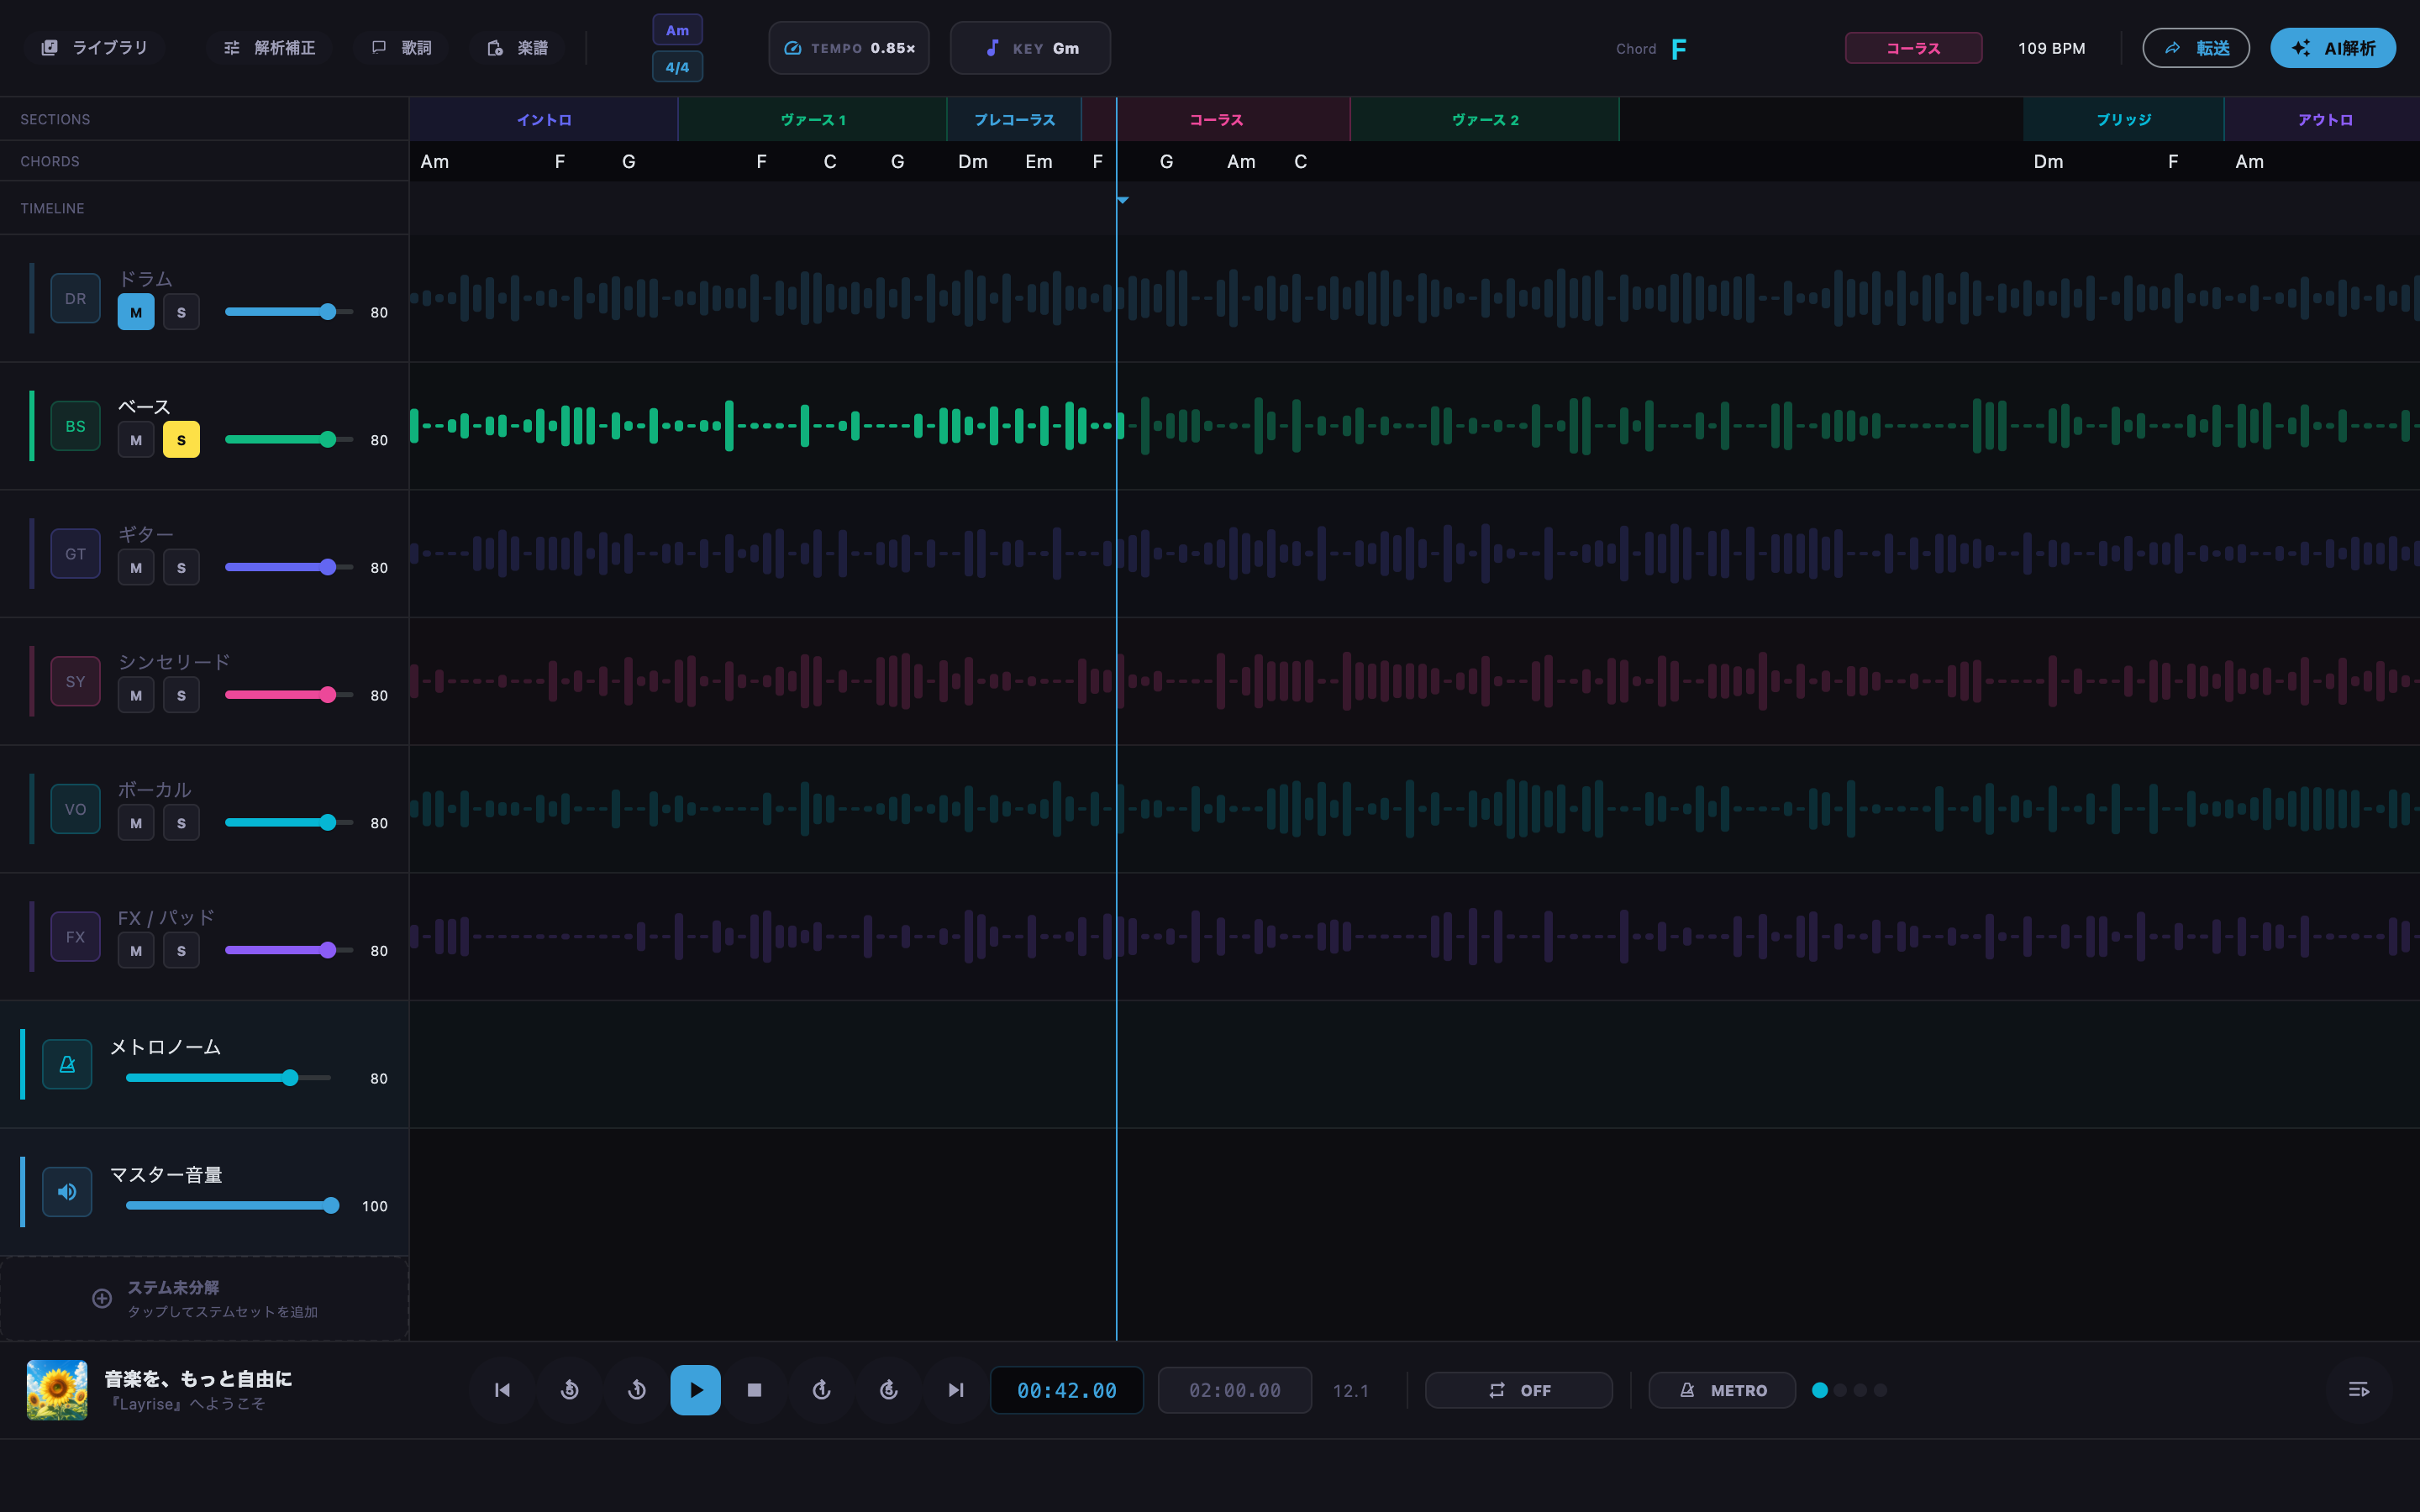Click the add stem set plus icon
The image size is (2420, 1512).
coord(102,1299)
